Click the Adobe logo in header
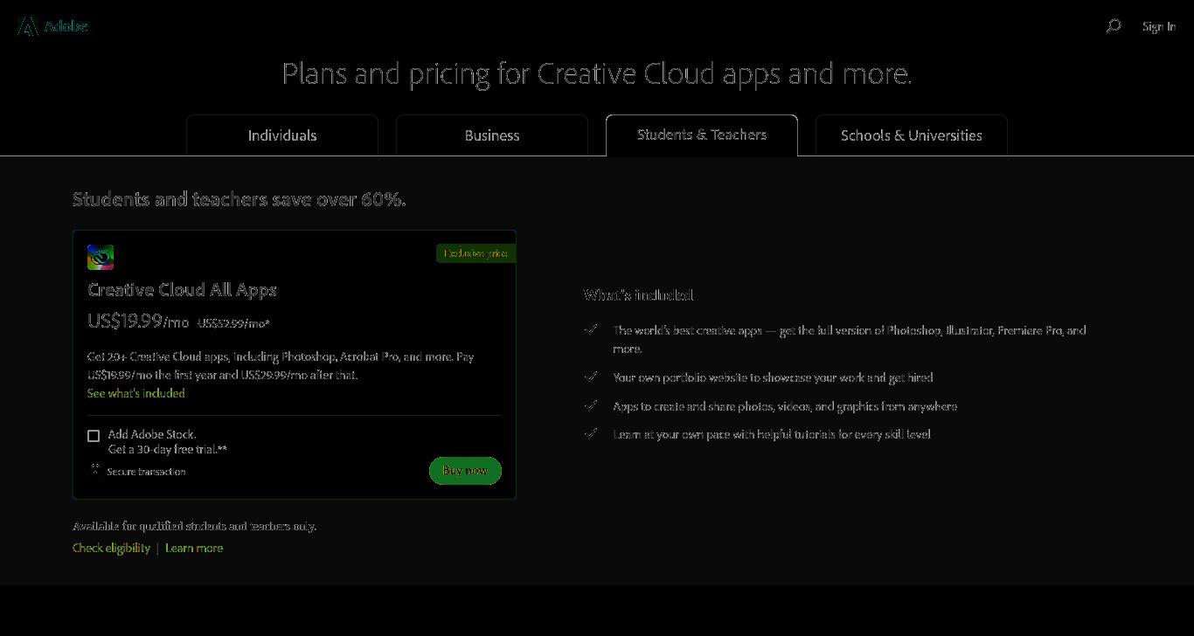 53,26
